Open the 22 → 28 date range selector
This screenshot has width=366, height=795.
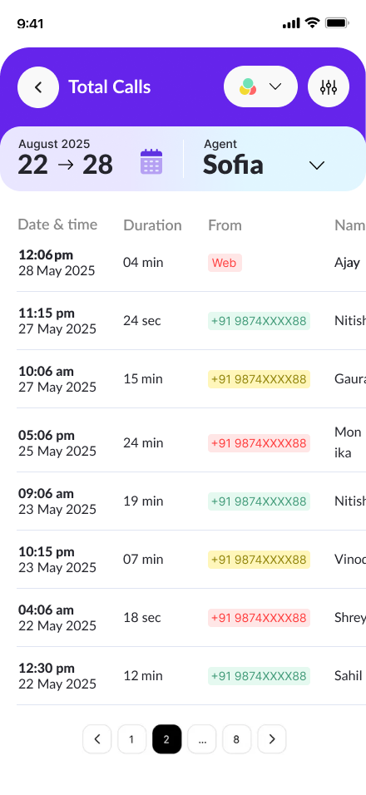[x=66, y=165]
